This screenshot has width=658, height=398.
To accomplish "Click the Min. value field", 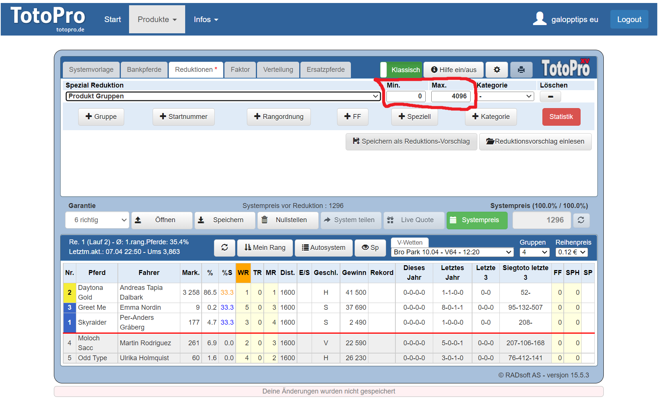I will 406,96.
